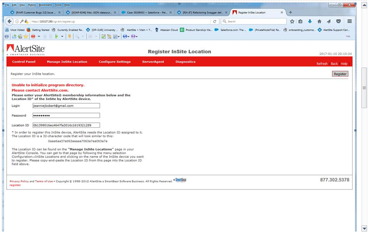Open the Terms of Use link

[44, 181]
